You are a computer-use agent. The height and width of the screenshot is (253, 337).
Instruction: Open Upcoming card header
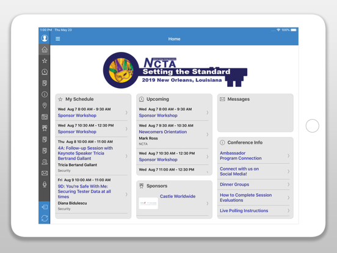coord(158,99)
